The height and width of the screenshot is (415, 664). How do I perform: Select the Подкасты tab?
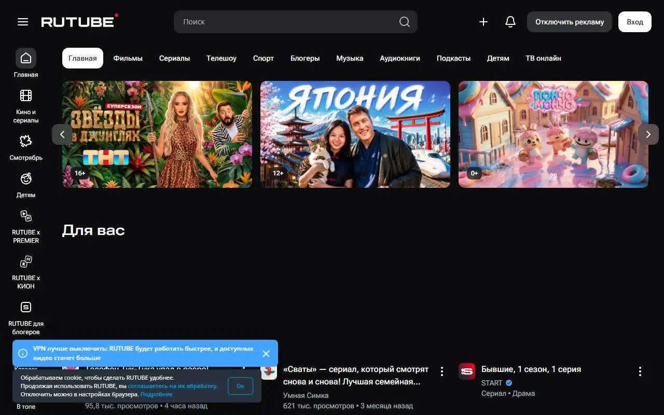point(453,58)
